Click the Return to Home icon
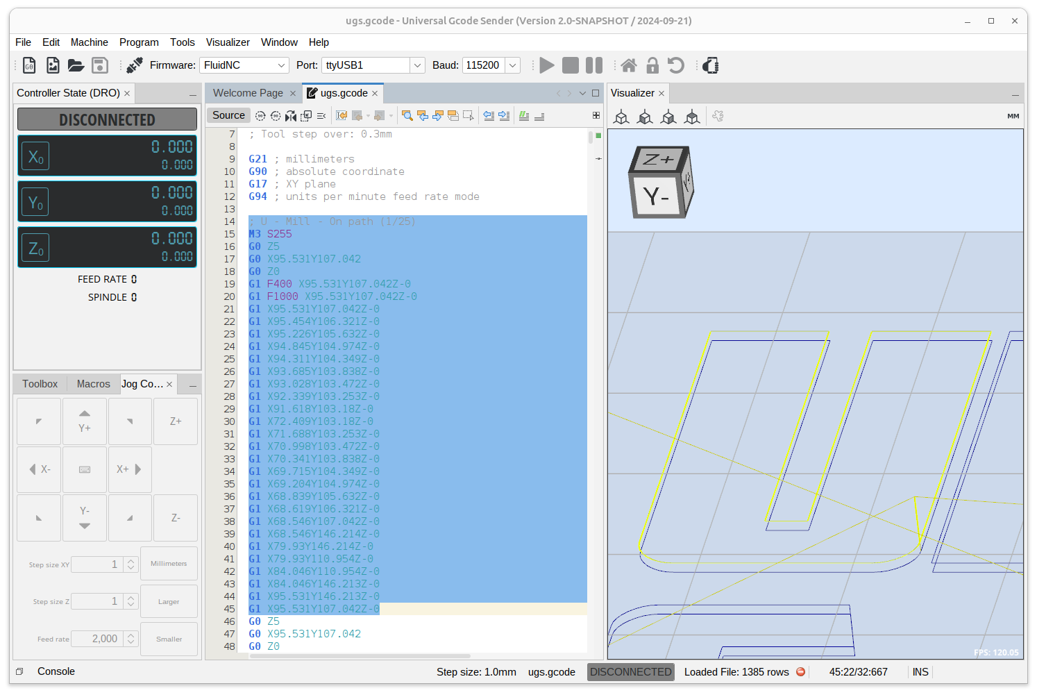This screenshot has width=1037, height=695. [629, 65]
